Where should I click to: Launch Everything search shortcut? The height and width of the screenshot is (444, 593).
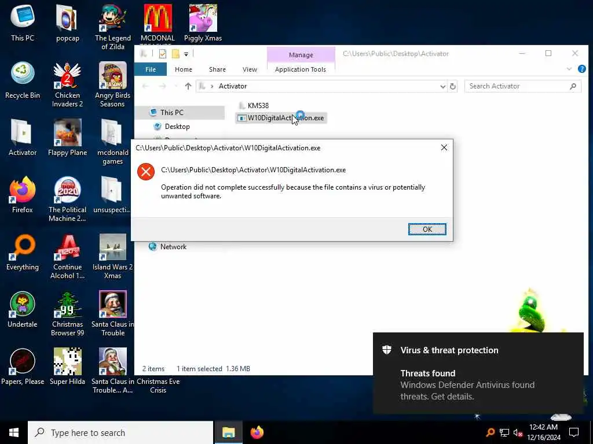pos(23,252)
